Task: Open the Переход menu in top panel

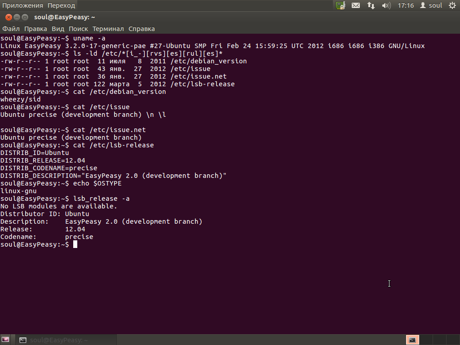Action: [x=61, y=5]
